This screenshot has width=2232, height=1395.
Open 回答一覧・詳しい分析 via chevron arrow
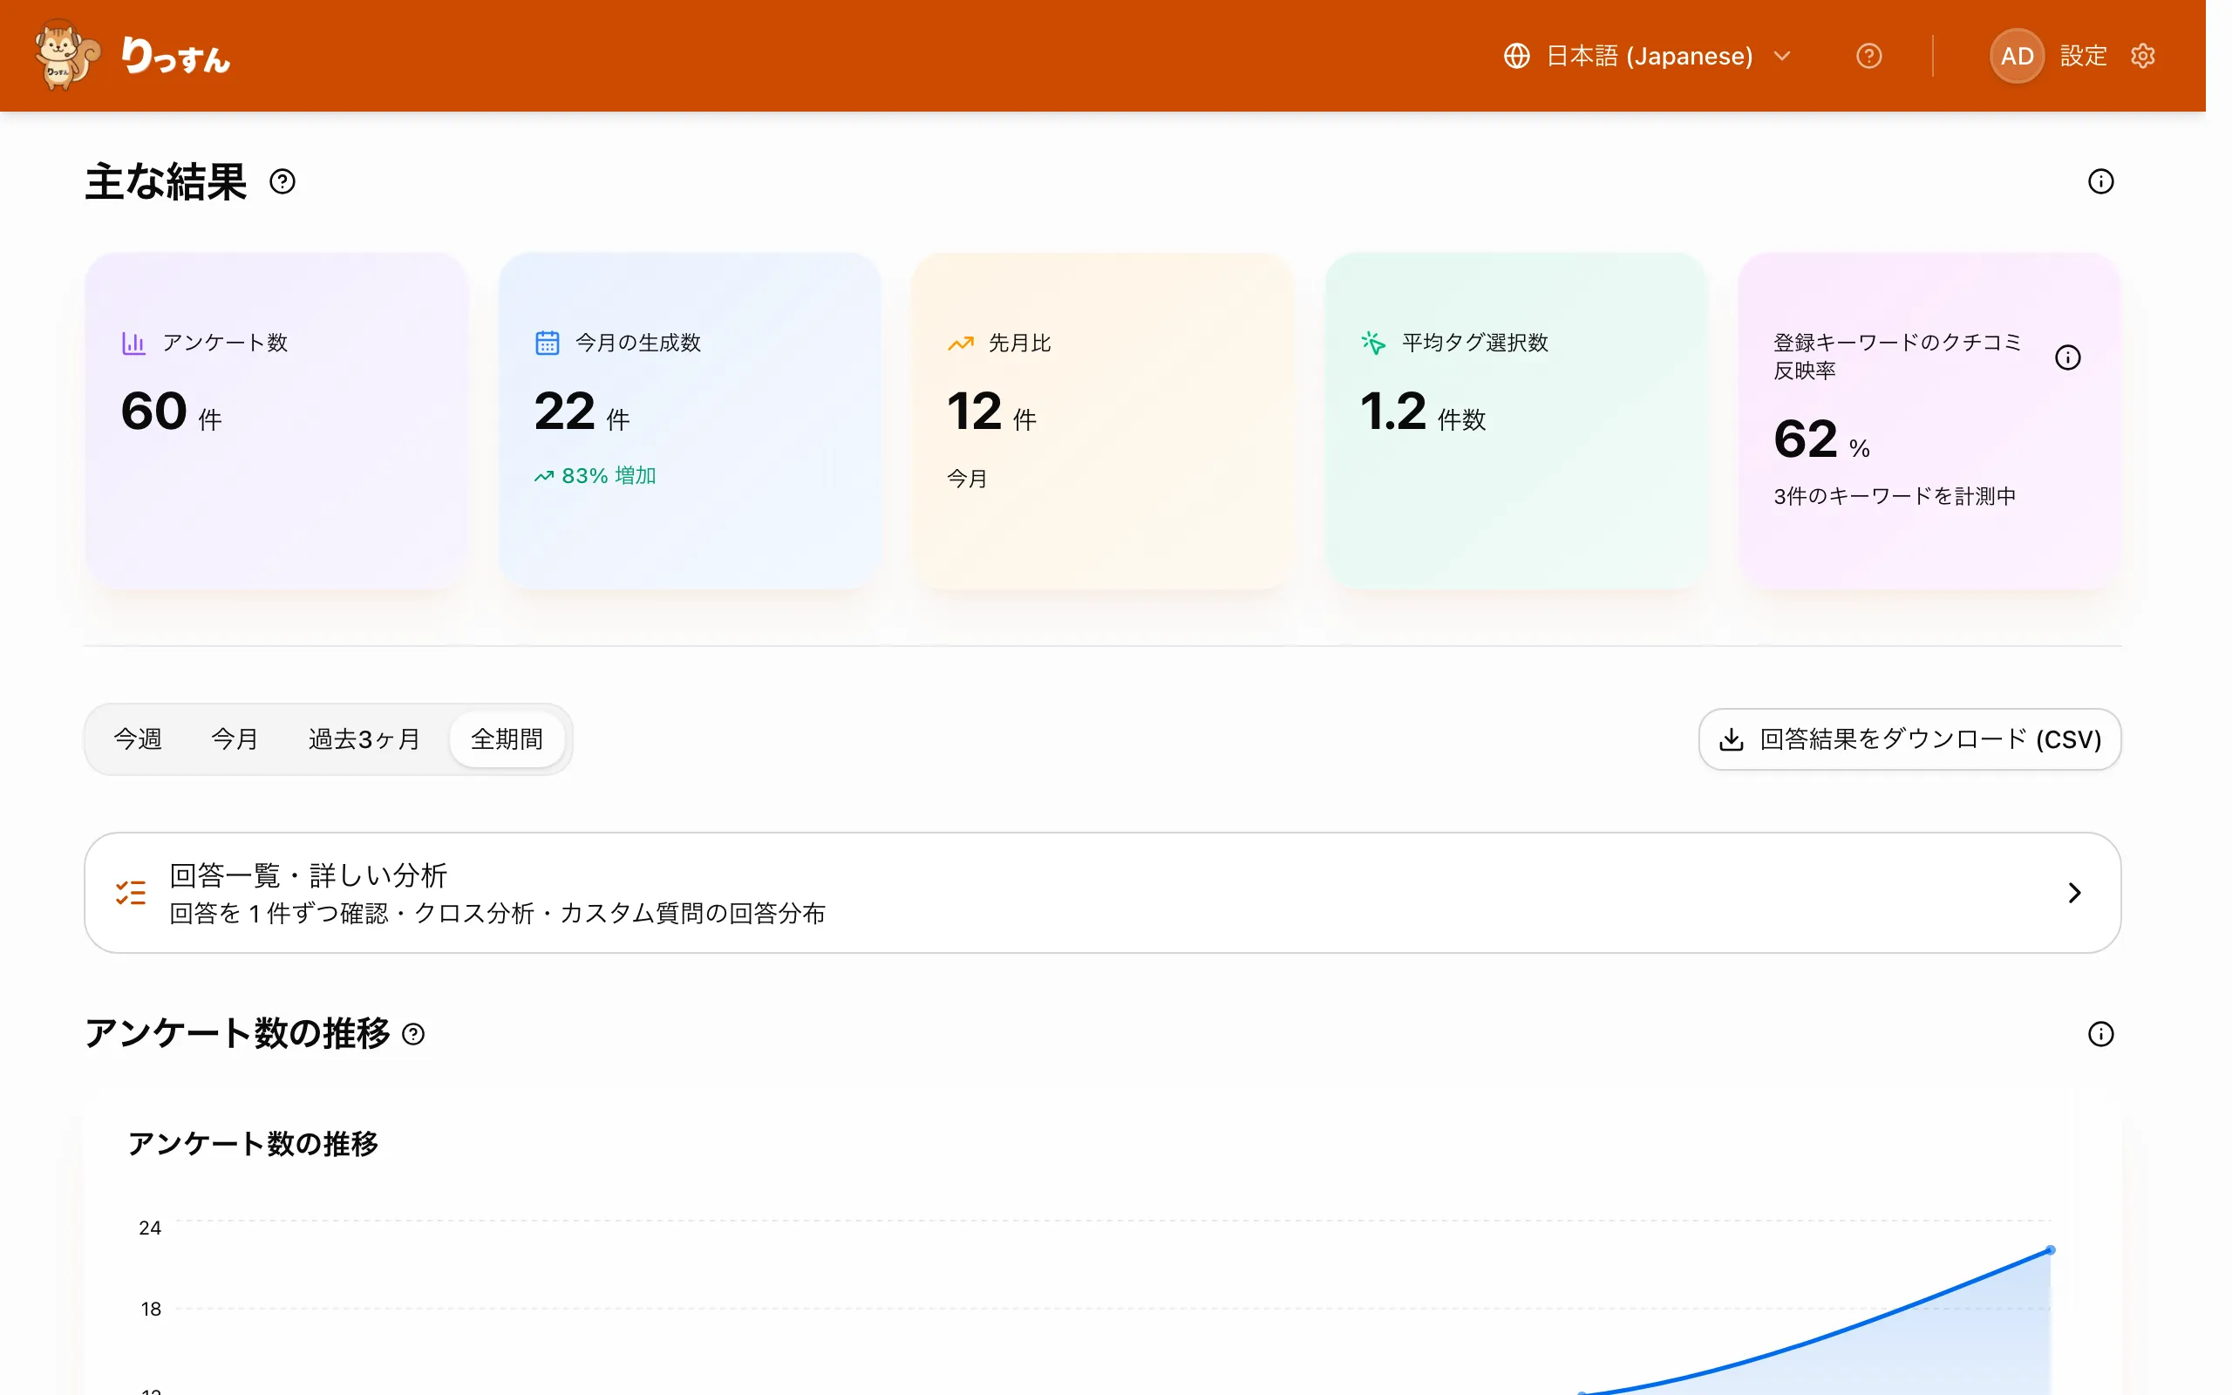pos(2074,893)
